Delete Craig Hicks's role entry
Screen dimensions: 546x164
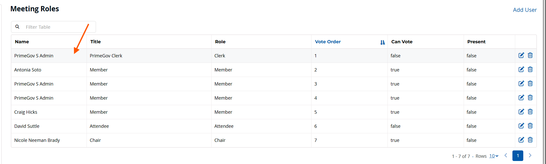[530, 112]
